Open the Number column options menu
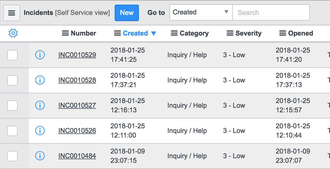Image resolution: width=330 pixels, height=169 pixels. (65, 33)
